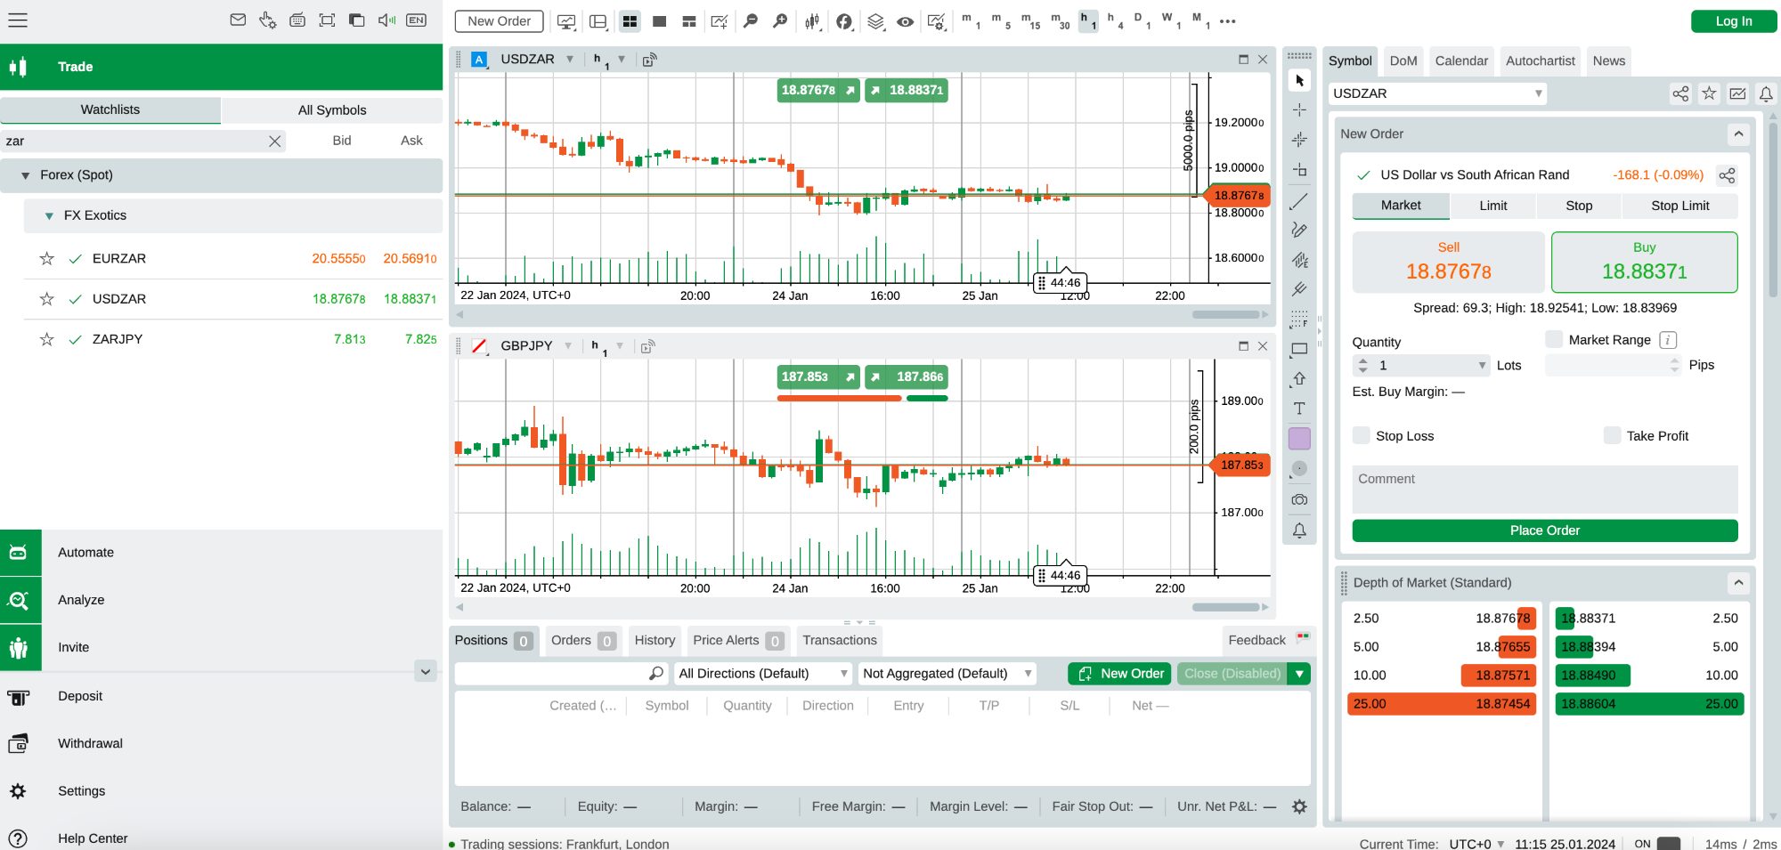Pick the purple drawing color swatch
The height and width of the screenshot is (850, 1781).
point(1299,439)
